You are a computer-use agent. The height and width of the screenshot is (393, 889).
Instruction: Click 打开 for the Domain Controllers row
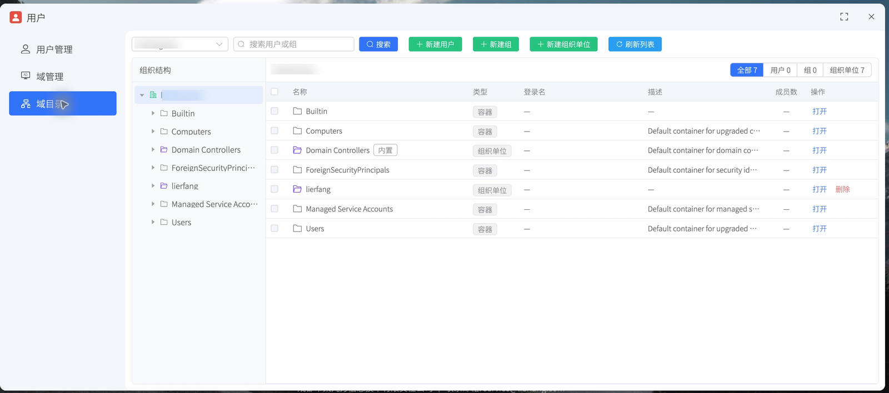pos(820,150)
